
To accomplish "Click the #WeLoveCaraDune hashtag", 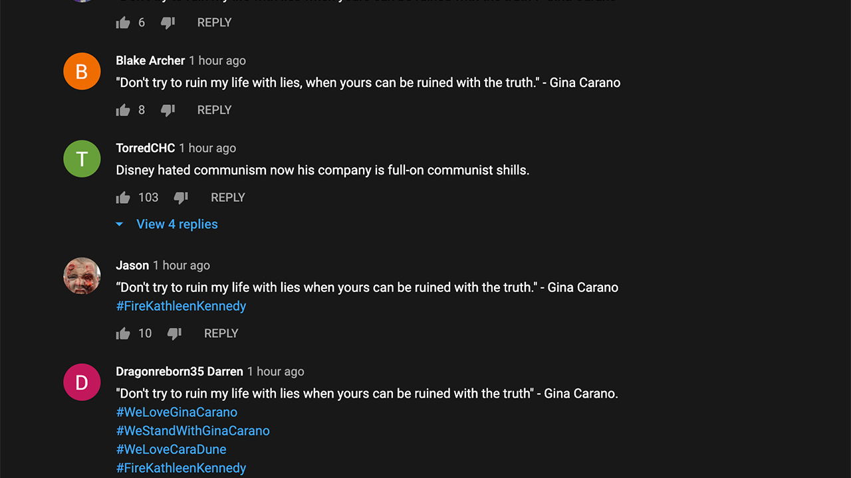I will click(171, 449).
